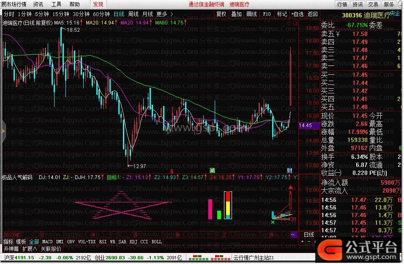Viewport: 404px width, 264px height.
Task: Switch to the 行情 section at top right
Action: pos(342,4)
